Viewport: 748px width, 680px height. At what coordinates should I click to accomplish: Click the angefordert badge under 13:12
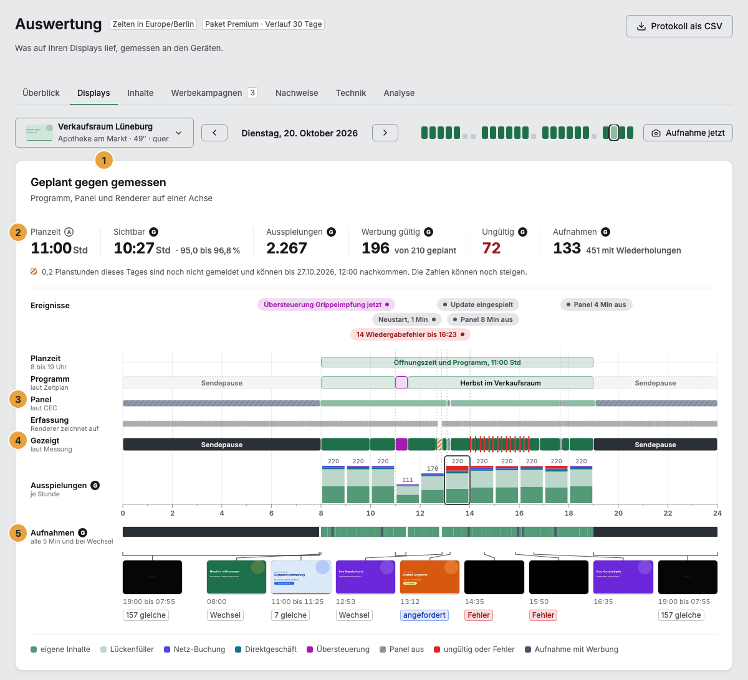tap(424, 615)
